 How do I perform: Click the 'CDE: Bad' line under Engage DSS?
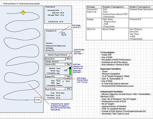coord(55,83)
